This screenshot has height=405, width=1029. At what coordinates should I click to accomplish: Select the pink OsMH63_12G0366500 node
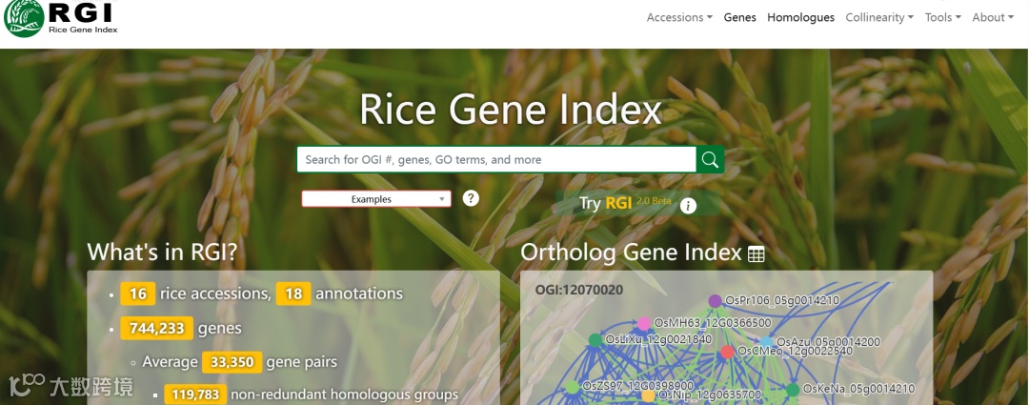click(644, 323)
